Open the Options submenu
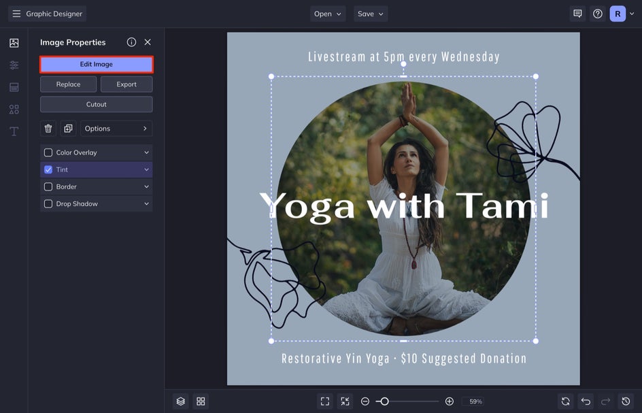 tap(116, 129)
